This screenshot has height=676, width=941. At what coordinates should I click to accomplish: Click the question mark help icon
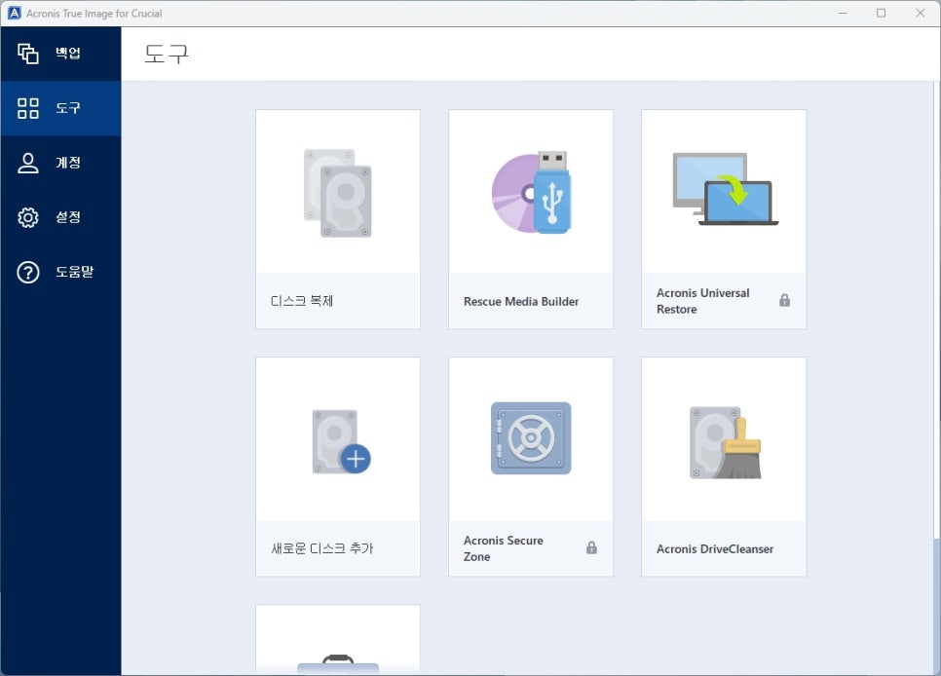tap(27, 272)
